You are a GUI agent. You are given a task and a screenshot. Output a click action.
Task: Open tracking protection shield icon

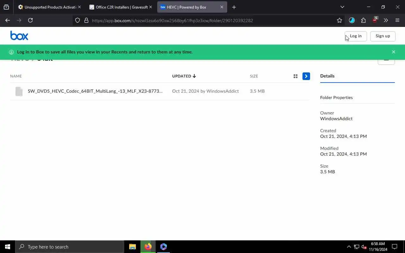pyautogui.click(x=78, y=20)
